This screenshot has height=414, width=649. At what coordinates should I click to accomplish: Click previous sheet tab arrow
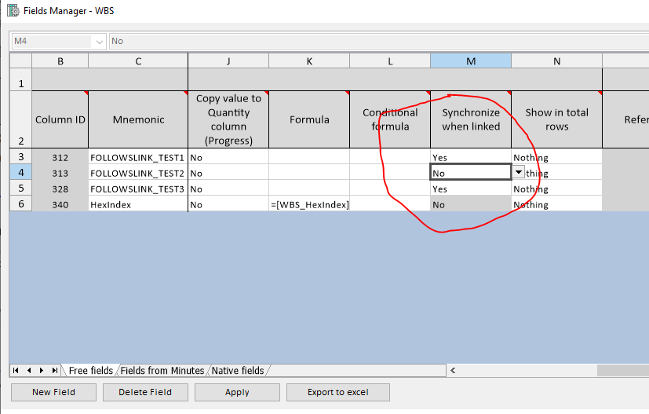[29, 370]
